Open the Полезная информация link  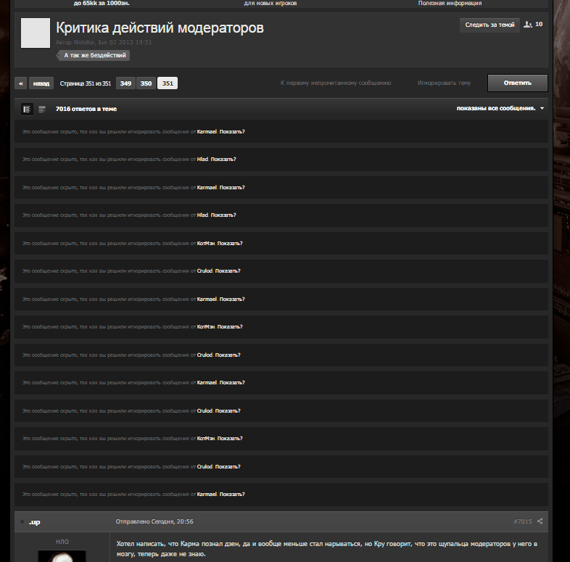click(x=450, y=3)
